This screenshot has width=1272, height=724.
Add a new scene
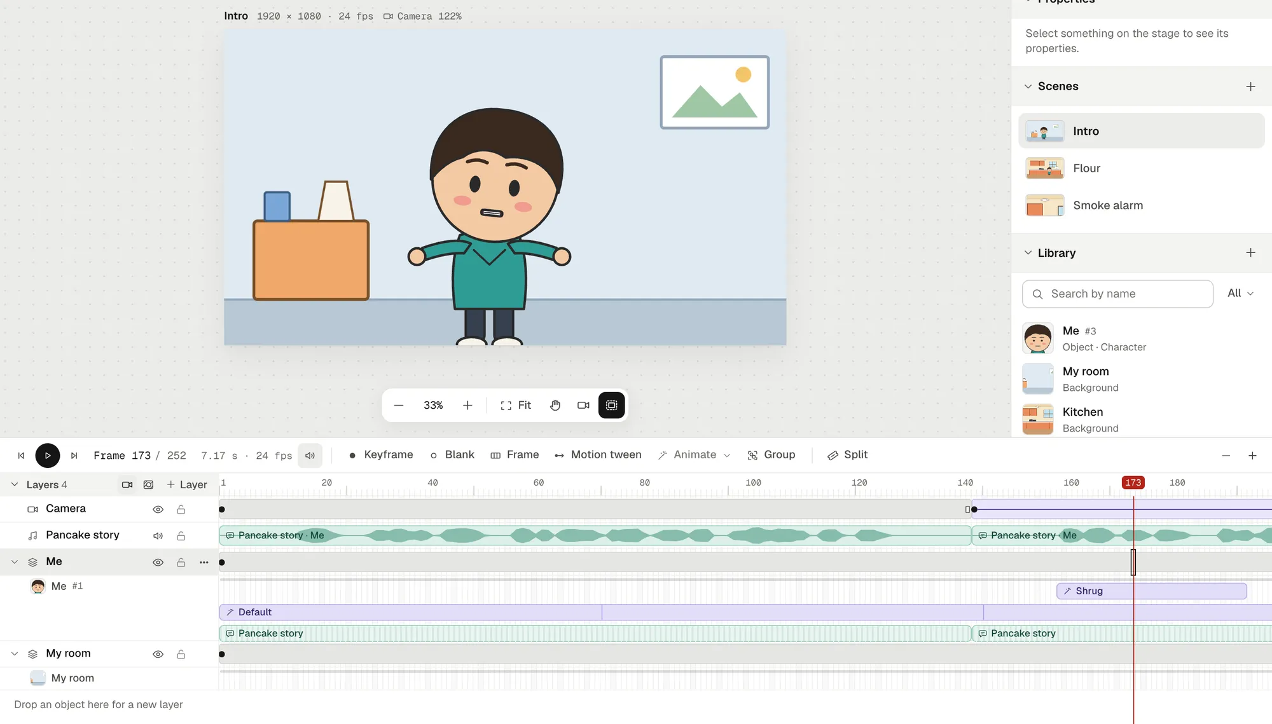1250,86
